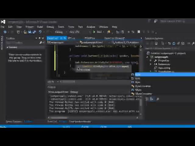Image resolution: width=195 pixels, height=146 pixels.
Task: Click the Visual Studio logo icon
Action: [3, 22]
